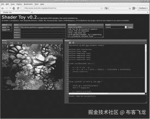Click the 'Shader compiled successfully' status message
The height and width of the screenshot is (119, 150).
pos(82,96)
